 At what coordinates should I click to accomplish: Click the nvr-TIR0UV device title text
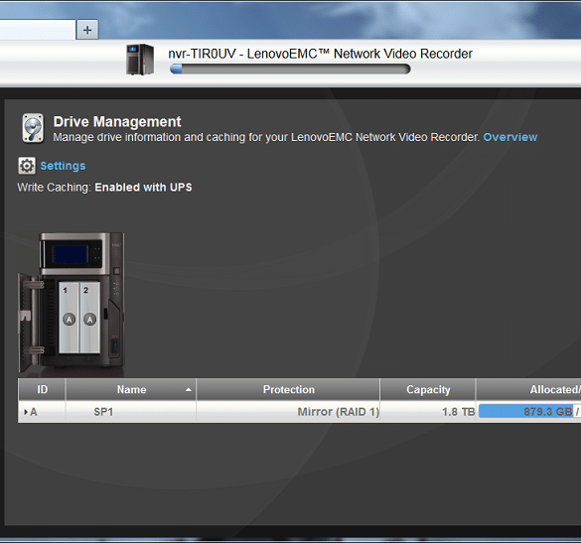320,54
